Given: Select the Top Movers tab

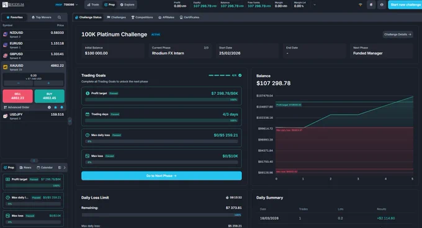Looking at the screenshot, I should (x=42, y=17).
